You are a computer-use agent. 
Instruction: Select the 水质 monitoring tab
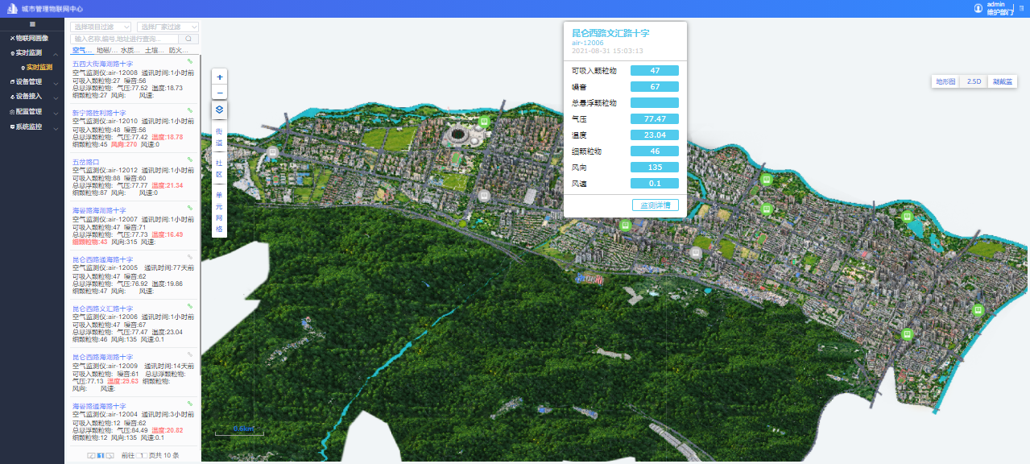130,51
